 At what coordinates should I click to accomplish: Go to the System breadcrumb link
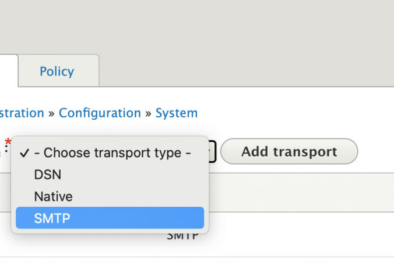point(176,113)
